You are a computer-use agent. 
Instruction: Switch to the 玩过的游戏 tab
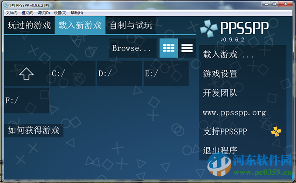point(29,25)
